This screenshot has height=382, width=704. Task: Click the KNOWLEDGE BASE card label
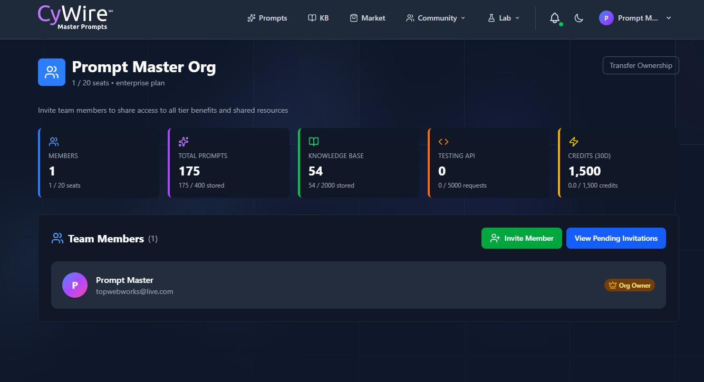point(336,156)
